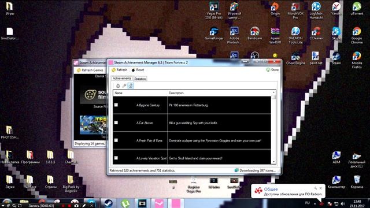
Task: Open Google Chrome desktop shortcut
Action: click(357, 35)
